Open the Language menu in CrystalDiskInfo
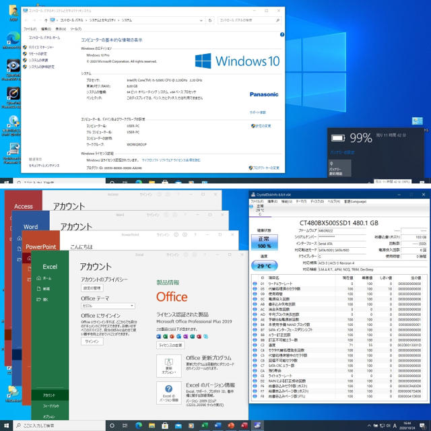 (x=355, y=201)
